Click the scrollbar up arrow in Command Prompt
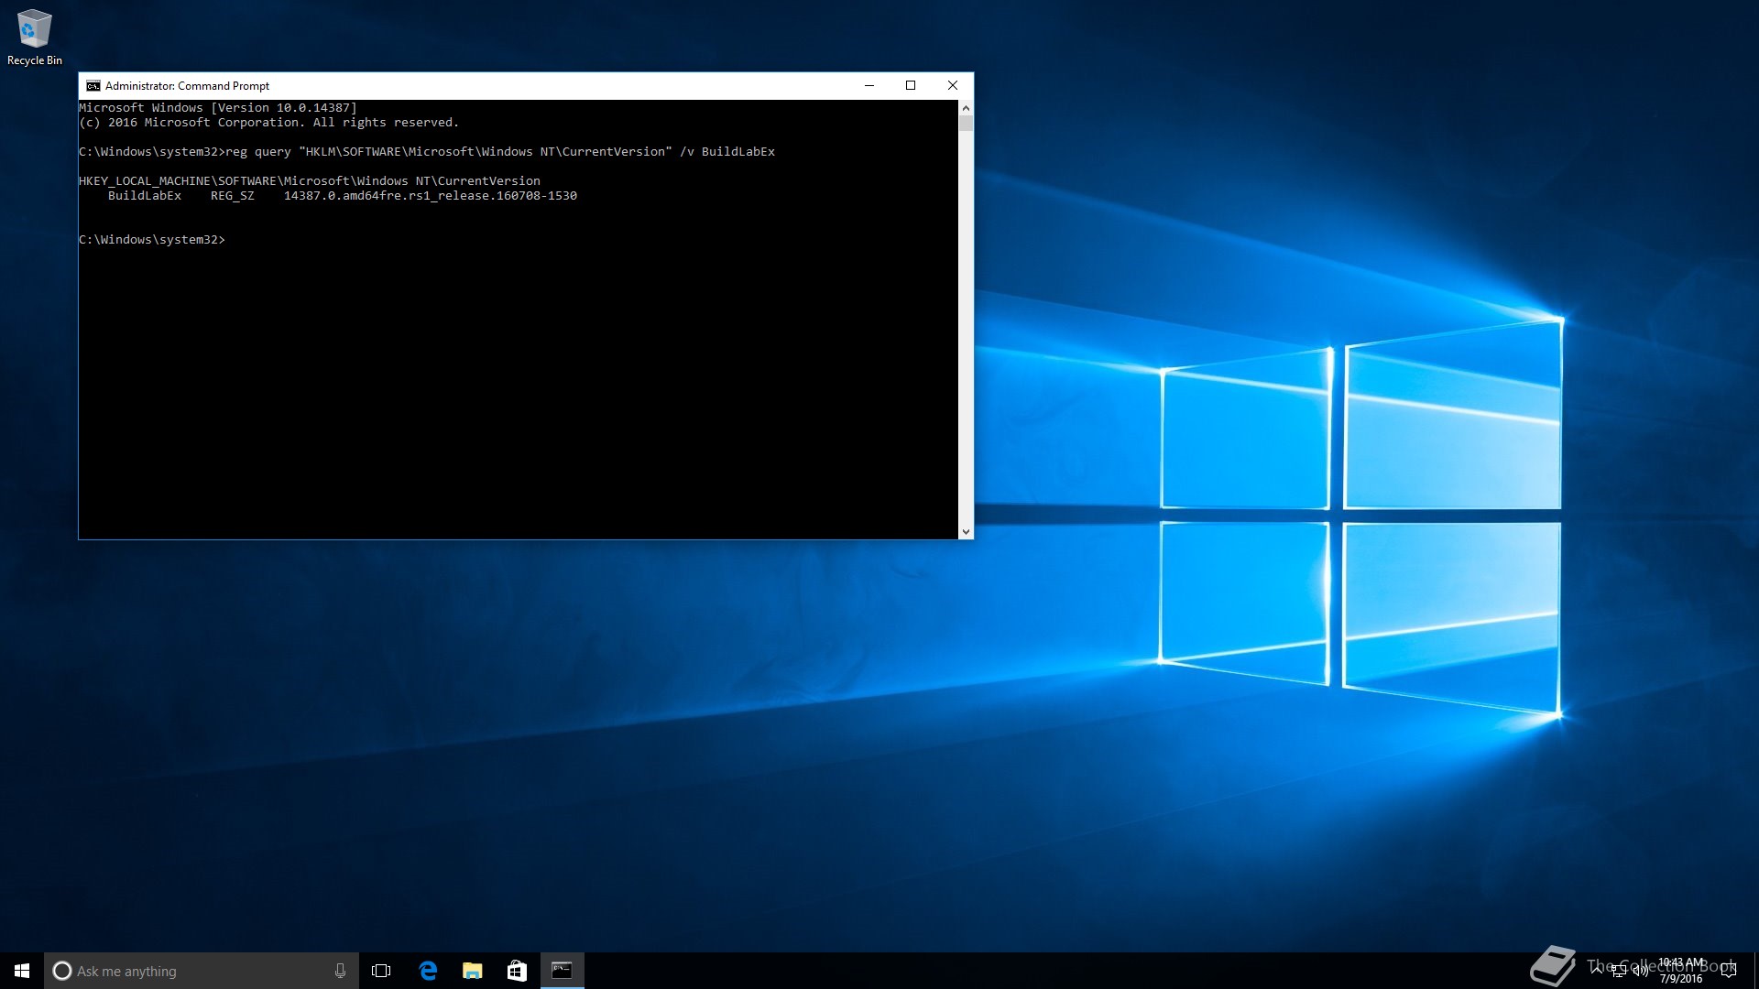This screenshot has height=989, width=1759. (966, 108)
